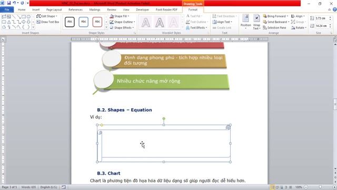Click the second WordArt style A
337x190 pixels.
160,22
